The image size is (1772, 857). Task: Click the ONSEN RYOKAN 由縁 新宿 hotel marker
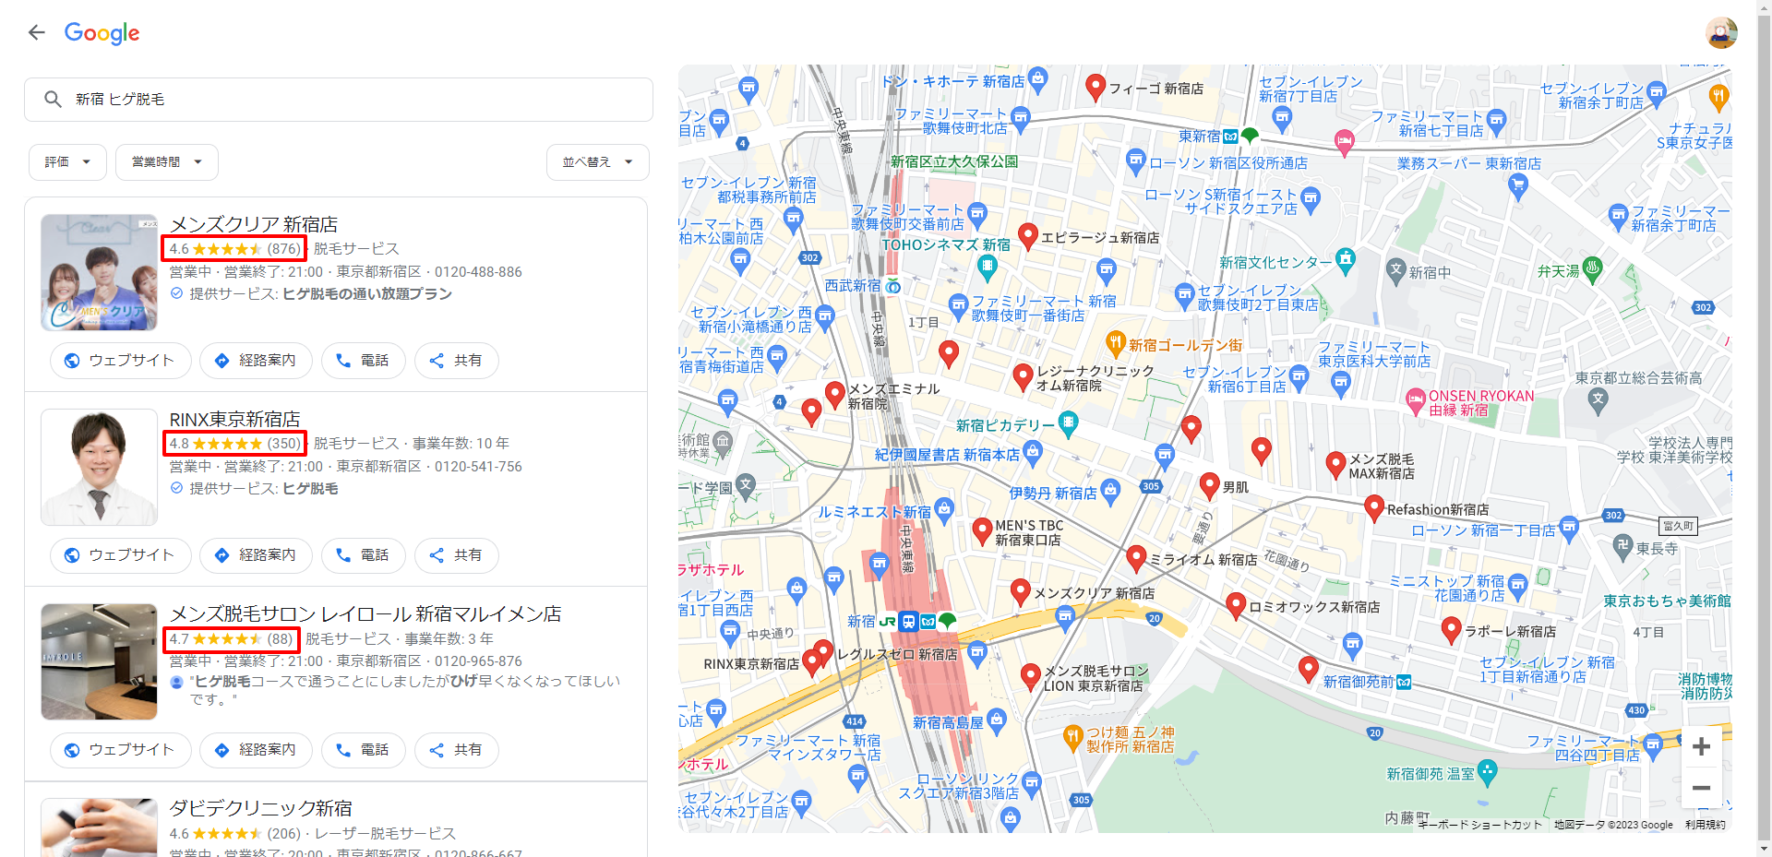tap(1416, 401)
